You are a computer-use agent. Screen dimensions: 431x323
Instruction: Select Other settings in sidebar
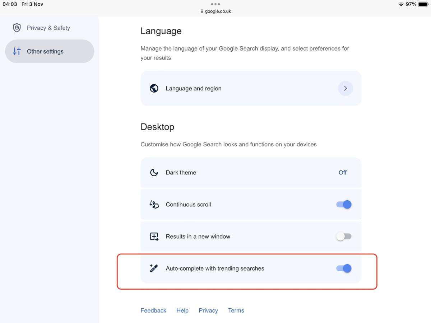pos(50,51)
